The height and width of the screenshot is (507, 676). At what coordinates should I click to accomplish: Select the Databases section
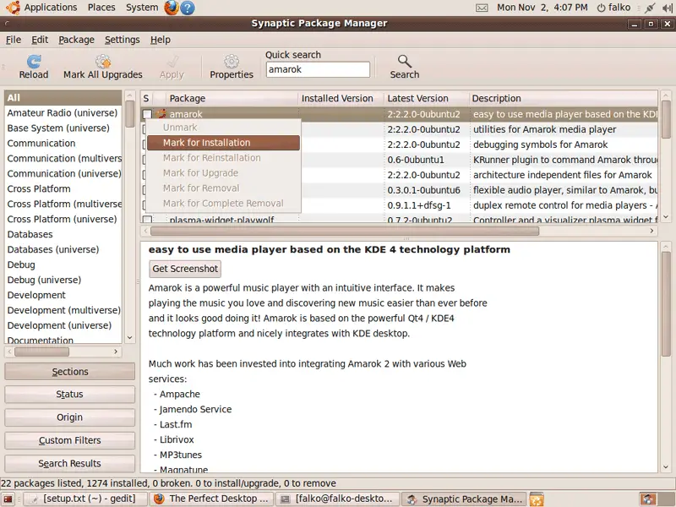coord(63,235)
